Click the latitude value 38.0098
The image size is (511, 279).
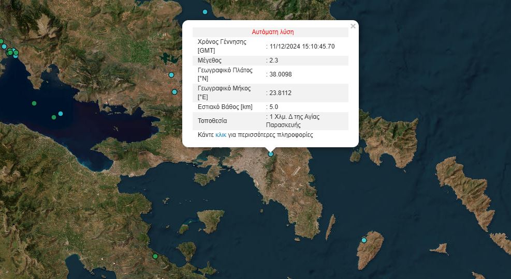280,74
